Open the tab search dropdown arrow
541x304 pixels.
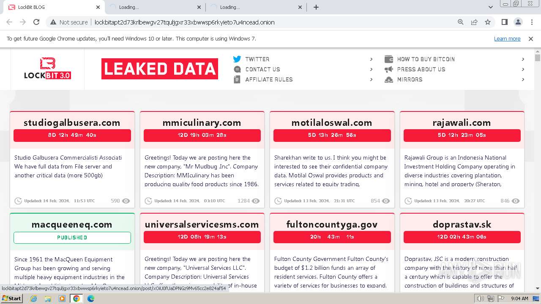point(491,7)
